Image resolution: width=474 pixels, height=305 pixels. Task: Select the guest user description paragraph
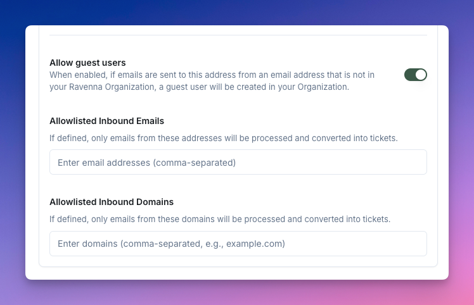(x=212, y=81)
